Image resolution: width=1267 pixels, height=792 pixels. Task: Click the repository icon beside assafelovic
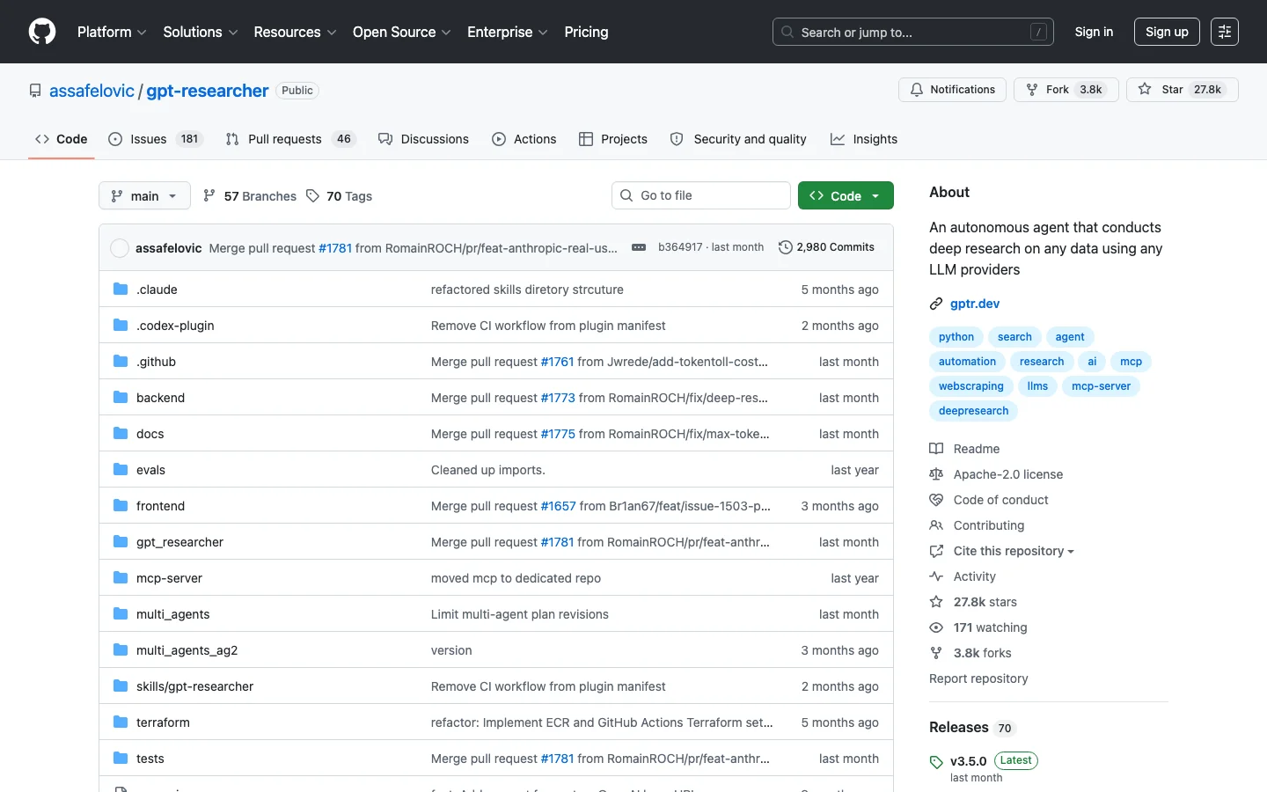(35, 91)
